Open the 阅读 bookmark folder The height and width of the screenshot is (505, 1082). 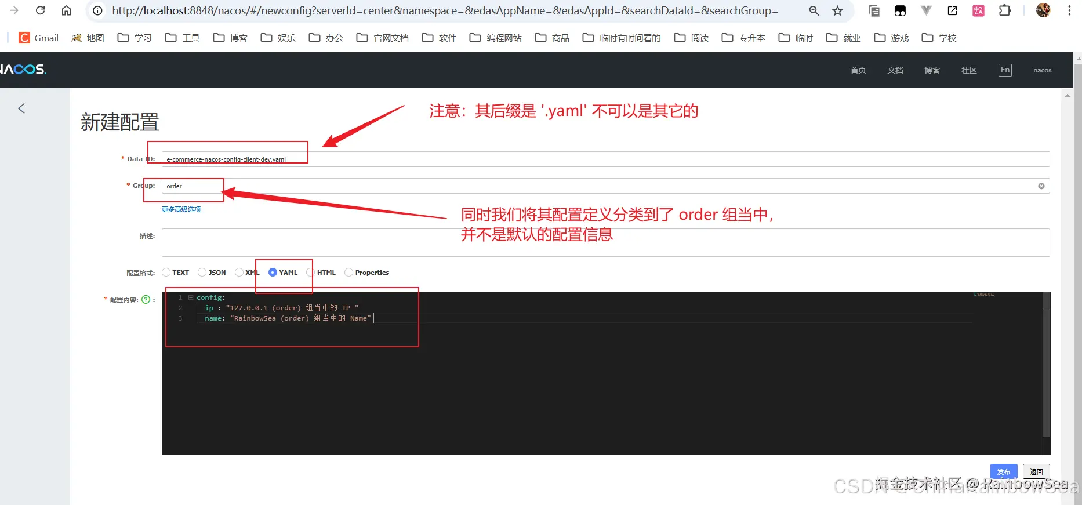pos(691,38)
